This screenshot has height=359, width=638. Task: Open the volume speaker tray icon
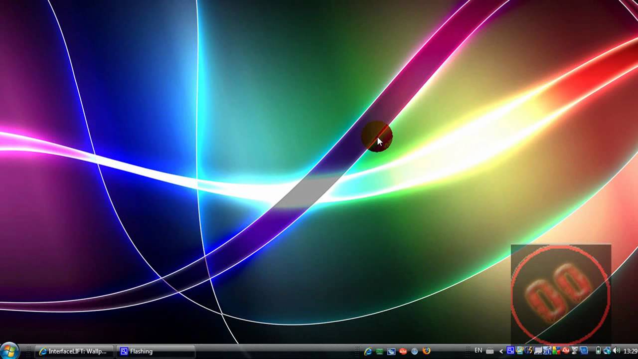click(x=617, y=351)
